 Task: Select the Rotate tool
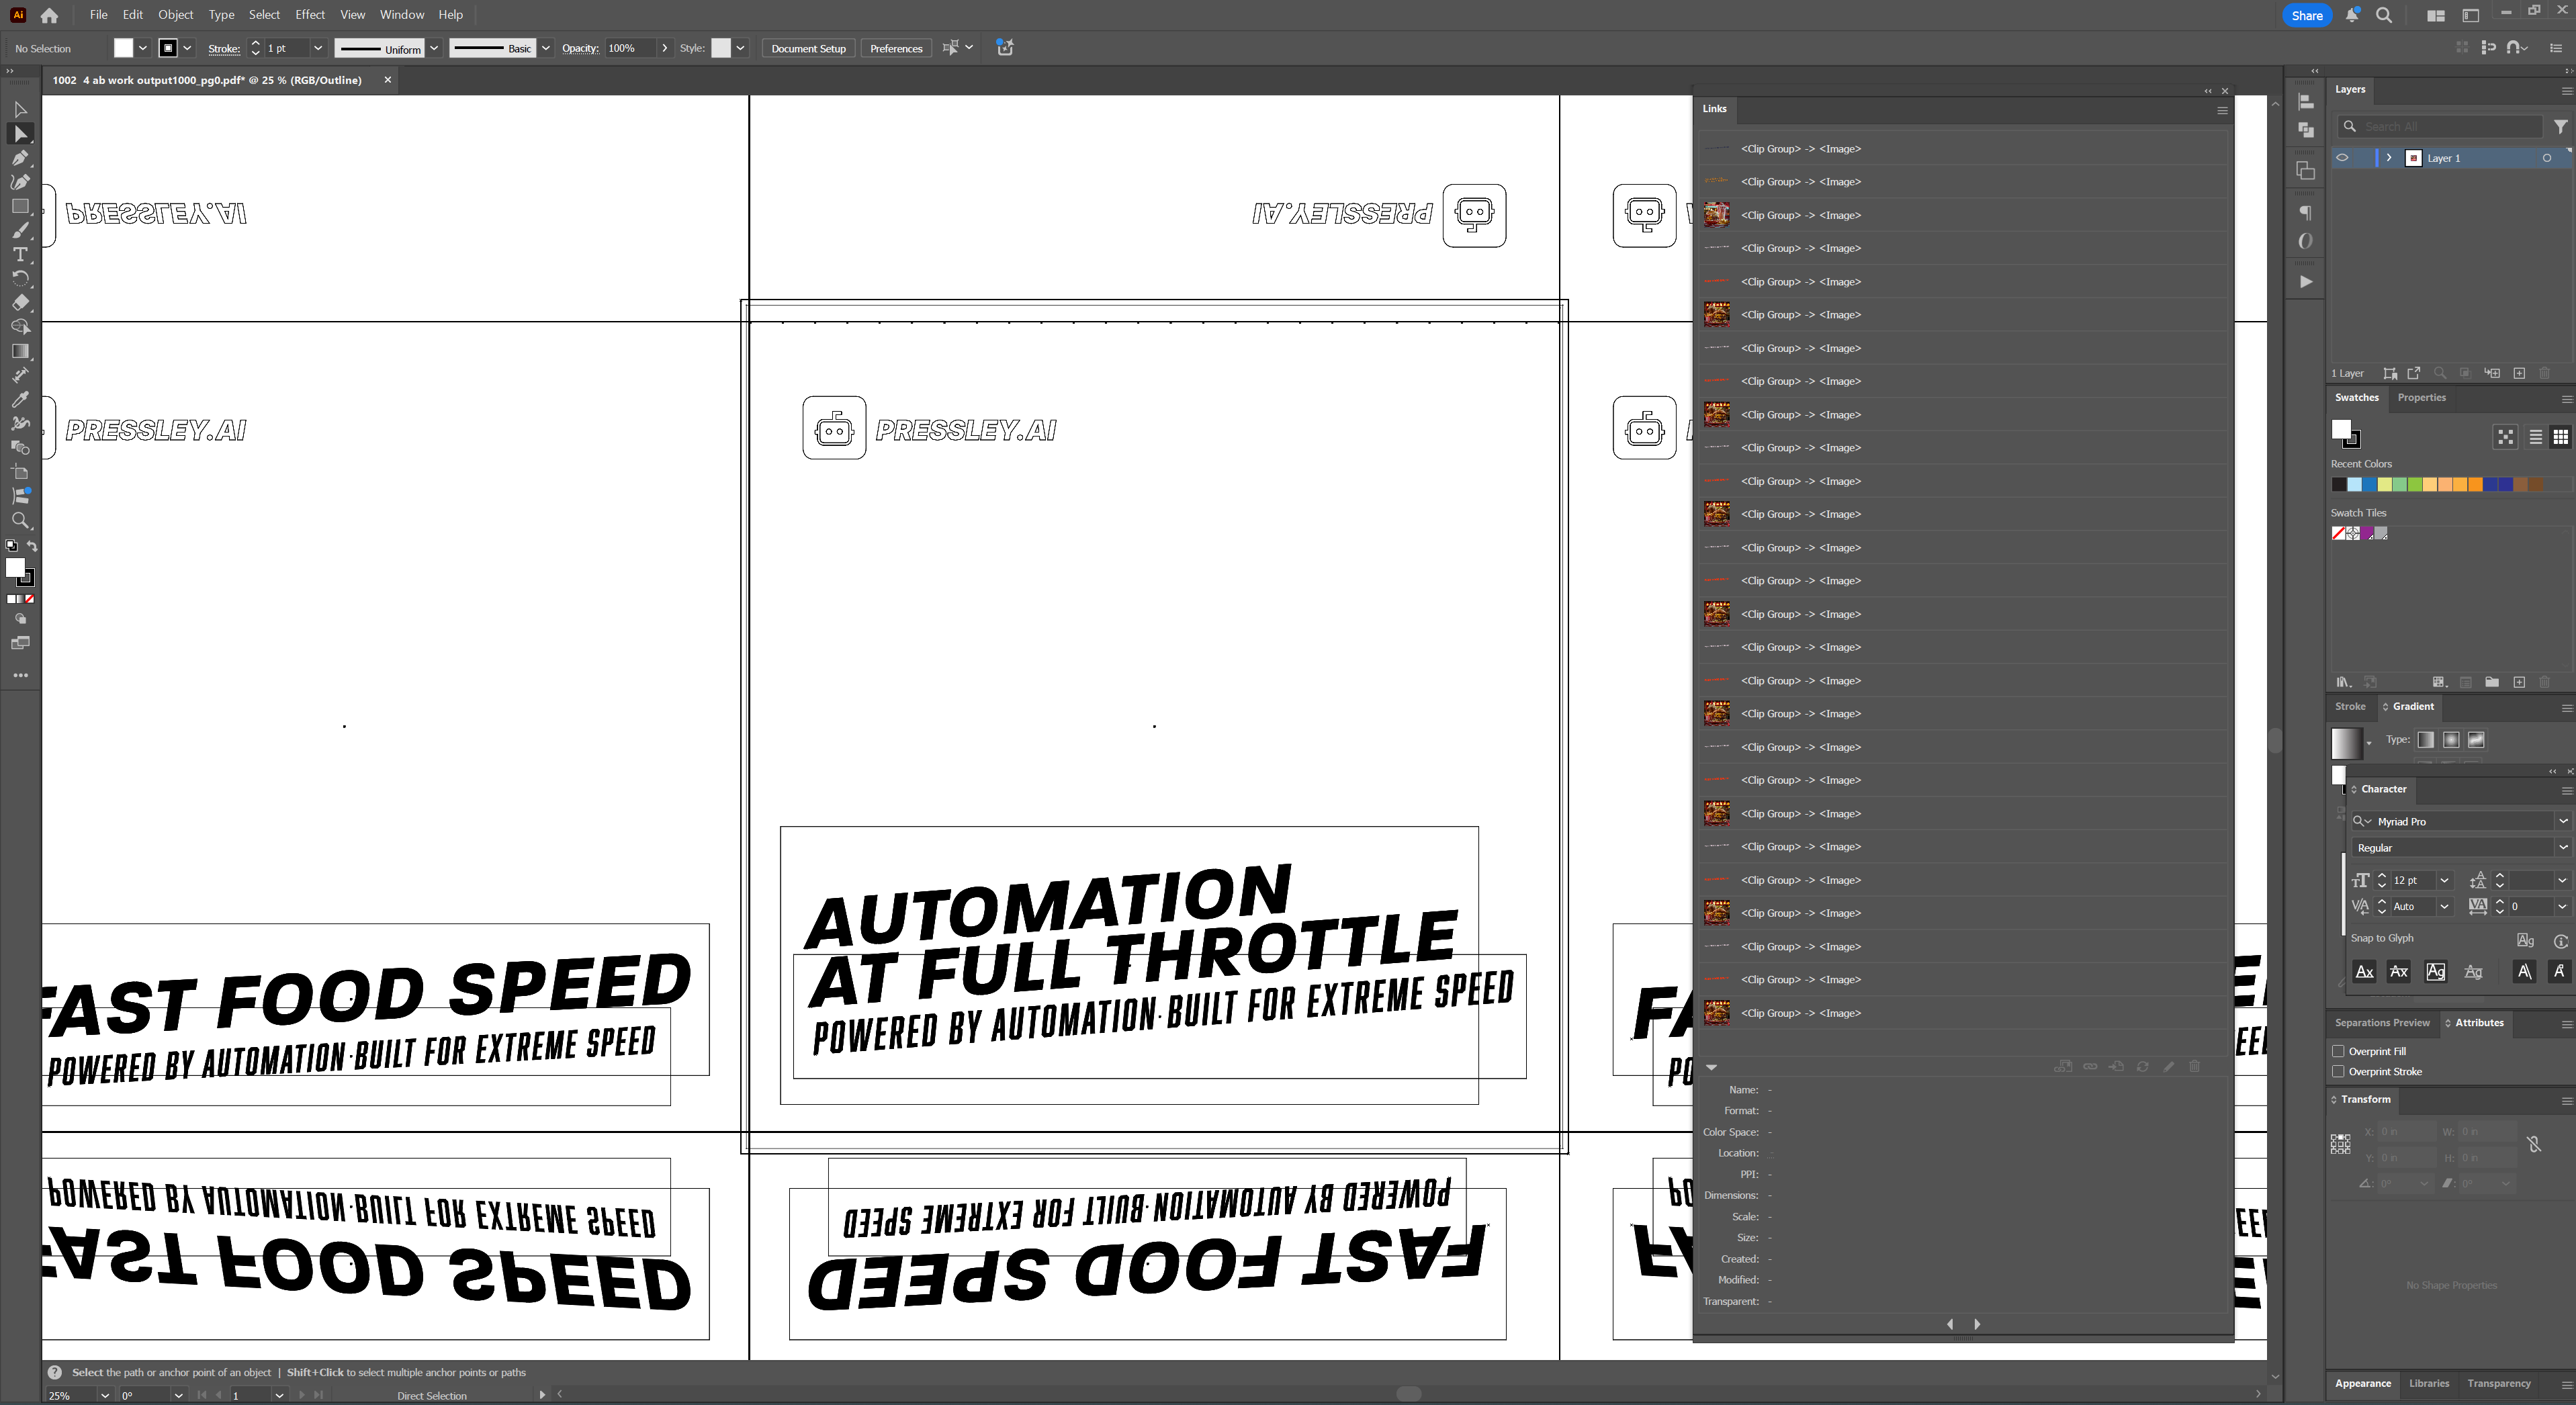pyautogui.click(x=20, y=278)
